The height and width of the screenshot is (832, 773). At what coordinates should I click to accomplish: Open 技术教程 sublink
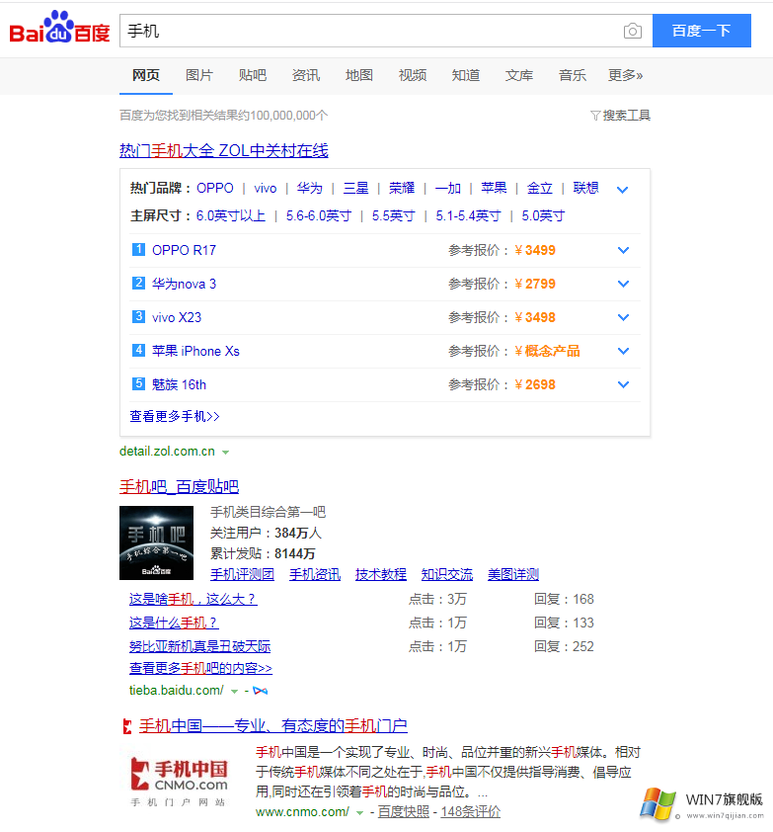(x=381, y=574)
